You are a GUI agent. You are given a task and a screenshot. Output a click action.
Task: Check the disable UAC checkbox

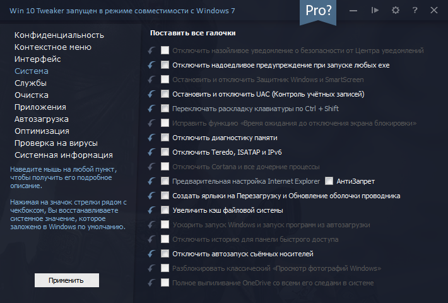165,94
